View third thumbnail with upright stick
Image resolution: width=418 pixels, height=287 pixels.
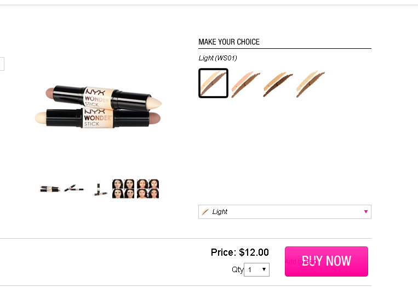(x=99, y=189)
